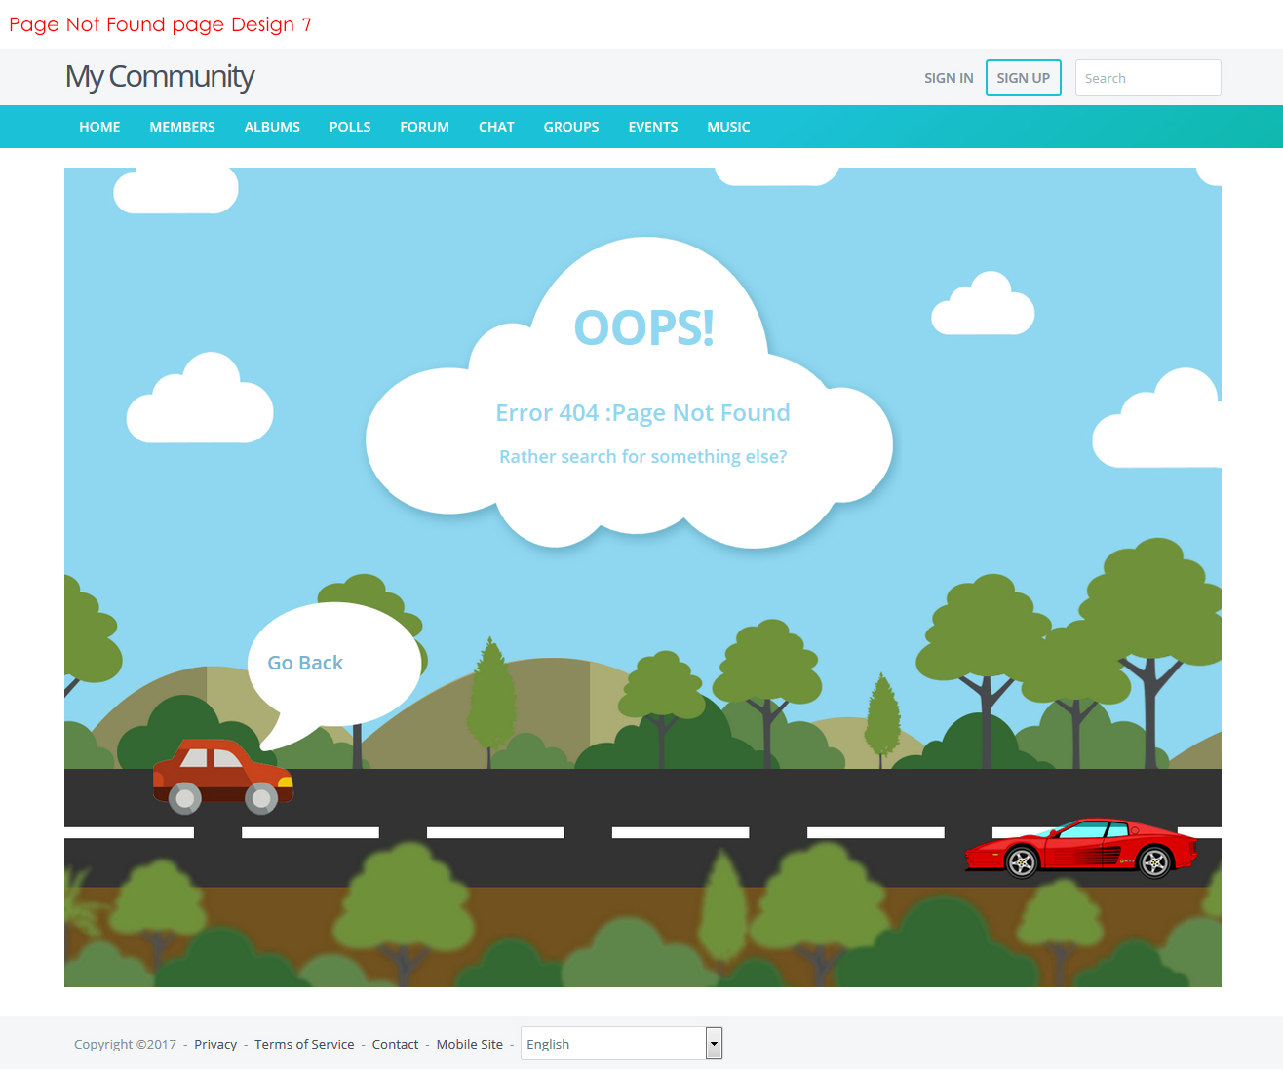Click the Go Back speech bubble
Viewport: 1283px width, 1070px height.
coord(305,663)
